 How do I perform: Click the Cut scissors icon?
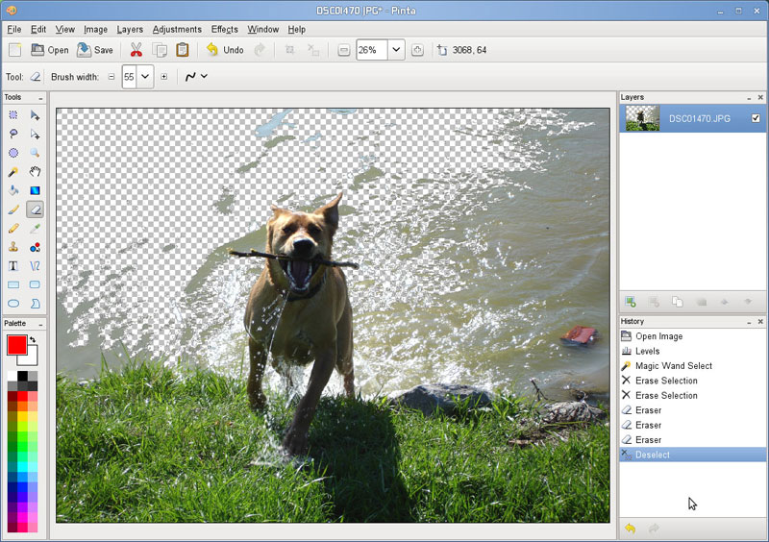tap(136, 50)
